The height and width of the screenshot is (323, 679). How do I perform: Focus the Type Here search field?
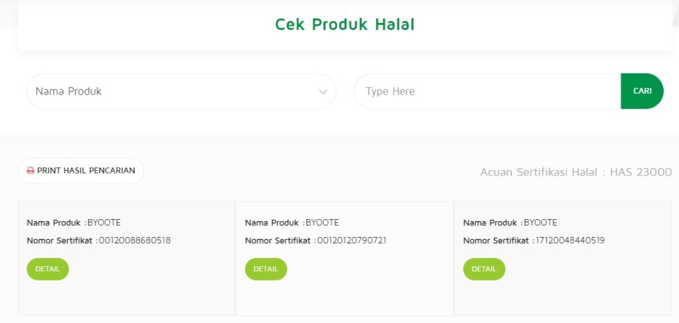click(x=487, y=91)
